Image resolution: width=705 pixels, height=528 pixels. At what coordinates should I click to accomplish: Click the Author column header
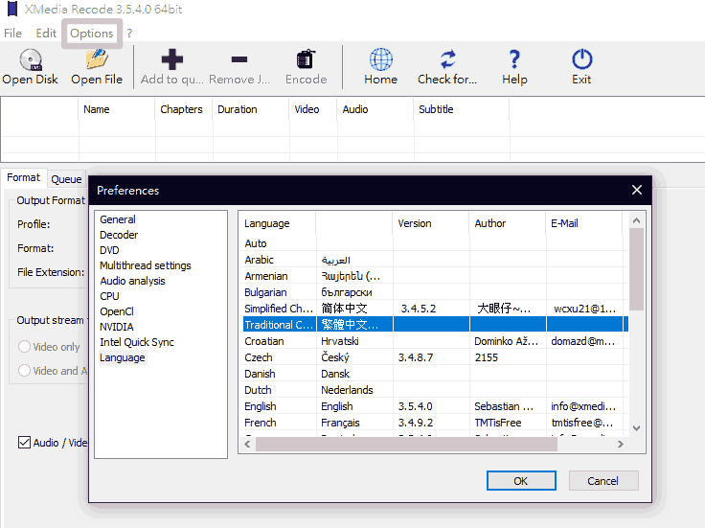coord(507,223)
